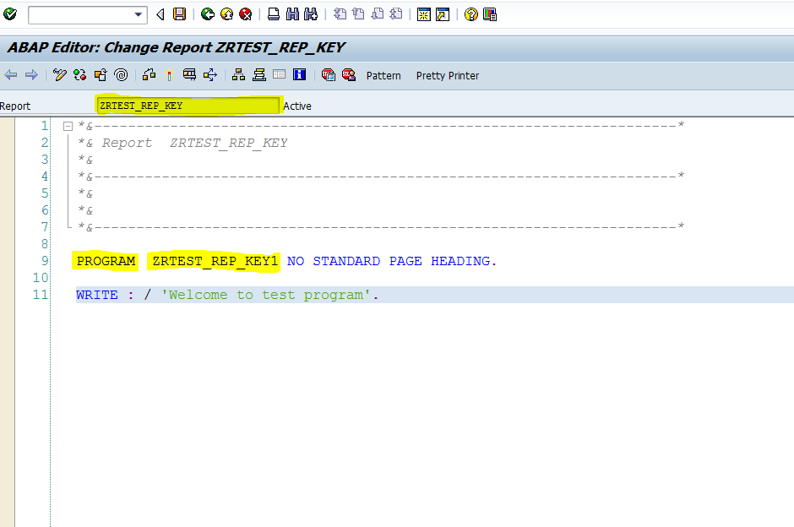Generate a shortcut icon
This screenshot has width=794, height=527.
pos(443,14)
